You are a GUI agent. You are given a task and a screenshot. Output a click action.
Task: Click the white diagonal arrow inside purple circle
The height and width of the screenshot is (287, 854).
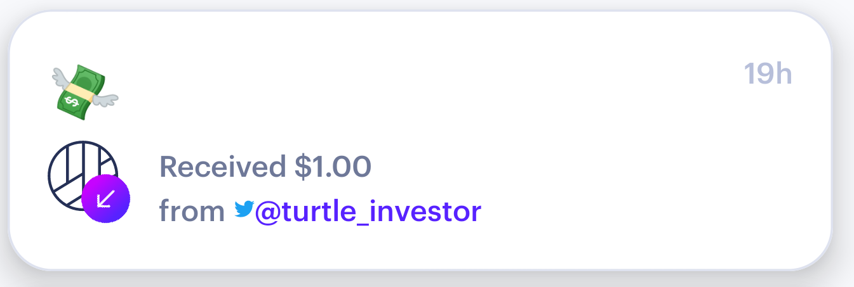click(x=105, y=200)
